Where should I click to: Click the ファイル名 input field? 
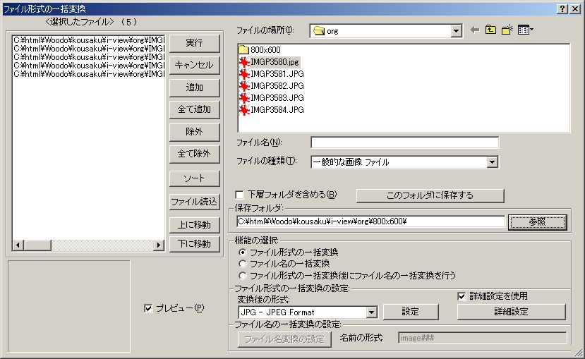[404, 142]
